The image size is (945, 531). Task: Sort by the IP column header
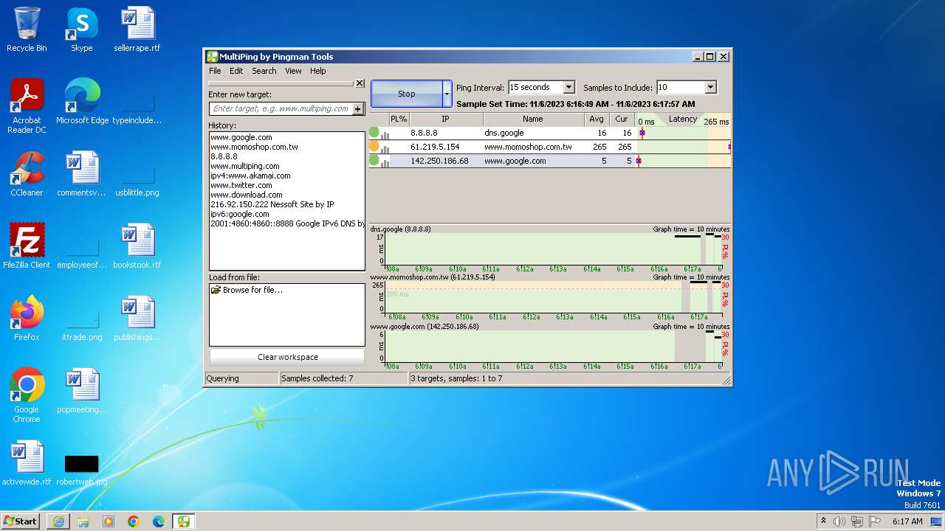coord(446,119)
